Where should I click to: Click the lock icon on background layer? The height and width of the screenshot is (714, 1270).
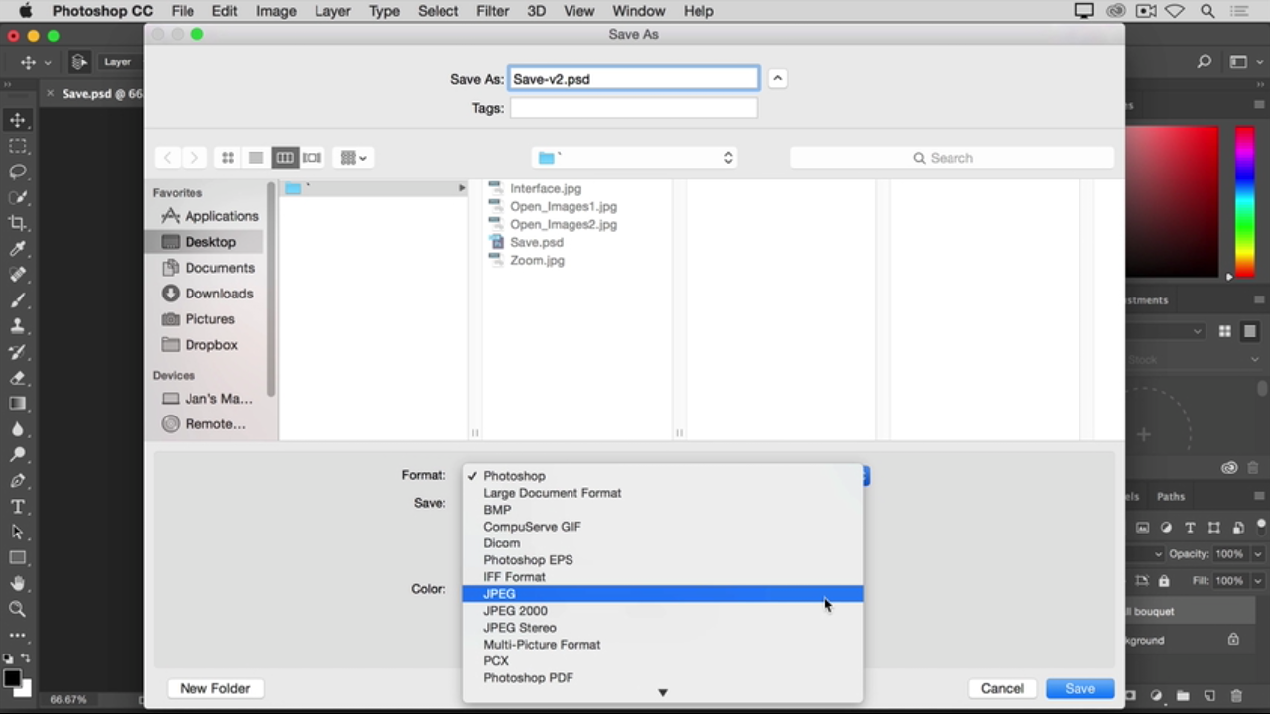(x=1233, y=640)
